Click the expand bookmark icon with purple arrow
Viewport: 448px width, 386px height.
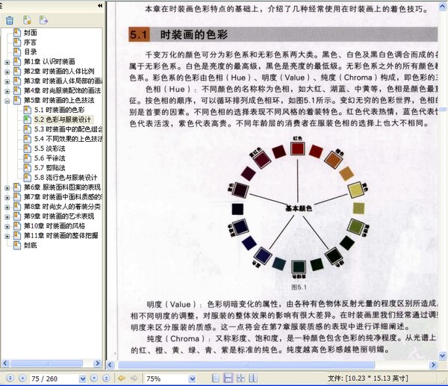44,20
